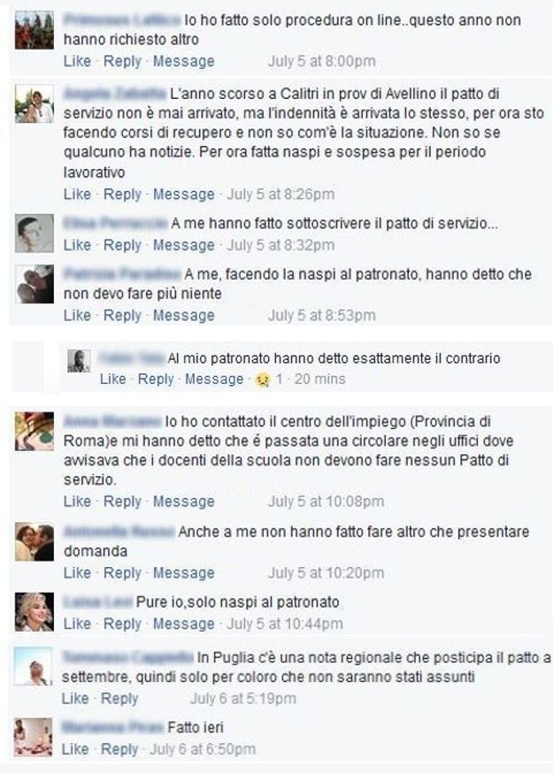Screen dimensions: 553x774
Task: Open the blonde woman's profile picture avatar
Action: (35, 612)
